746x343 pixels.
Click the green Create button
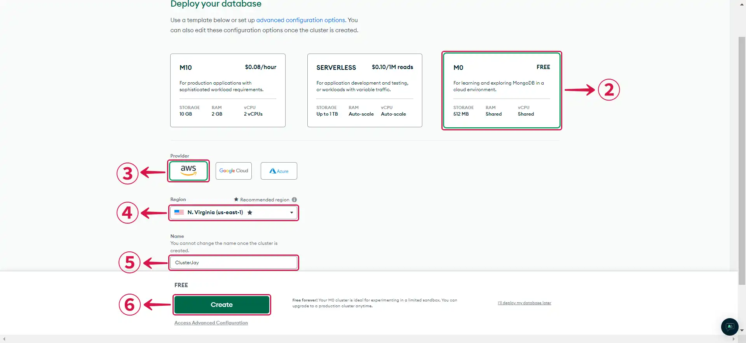pos(222,305)
